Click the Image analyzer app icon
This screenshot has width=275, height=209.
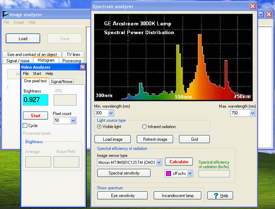(x=5, y=14)
